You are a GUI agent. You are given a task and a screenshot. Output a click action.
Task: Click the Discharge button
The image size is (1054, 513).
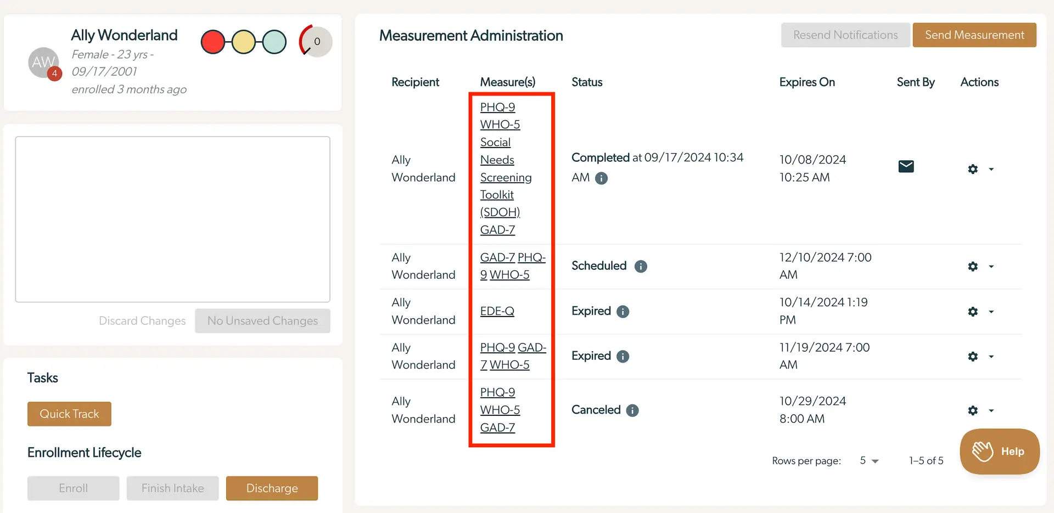(x=272, y=488)
